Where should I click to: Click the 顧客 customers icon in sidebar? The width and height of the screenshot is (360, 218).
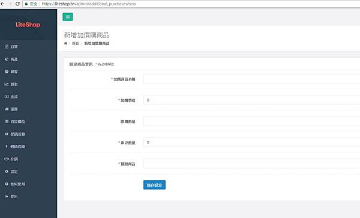(x=7, y=71)
